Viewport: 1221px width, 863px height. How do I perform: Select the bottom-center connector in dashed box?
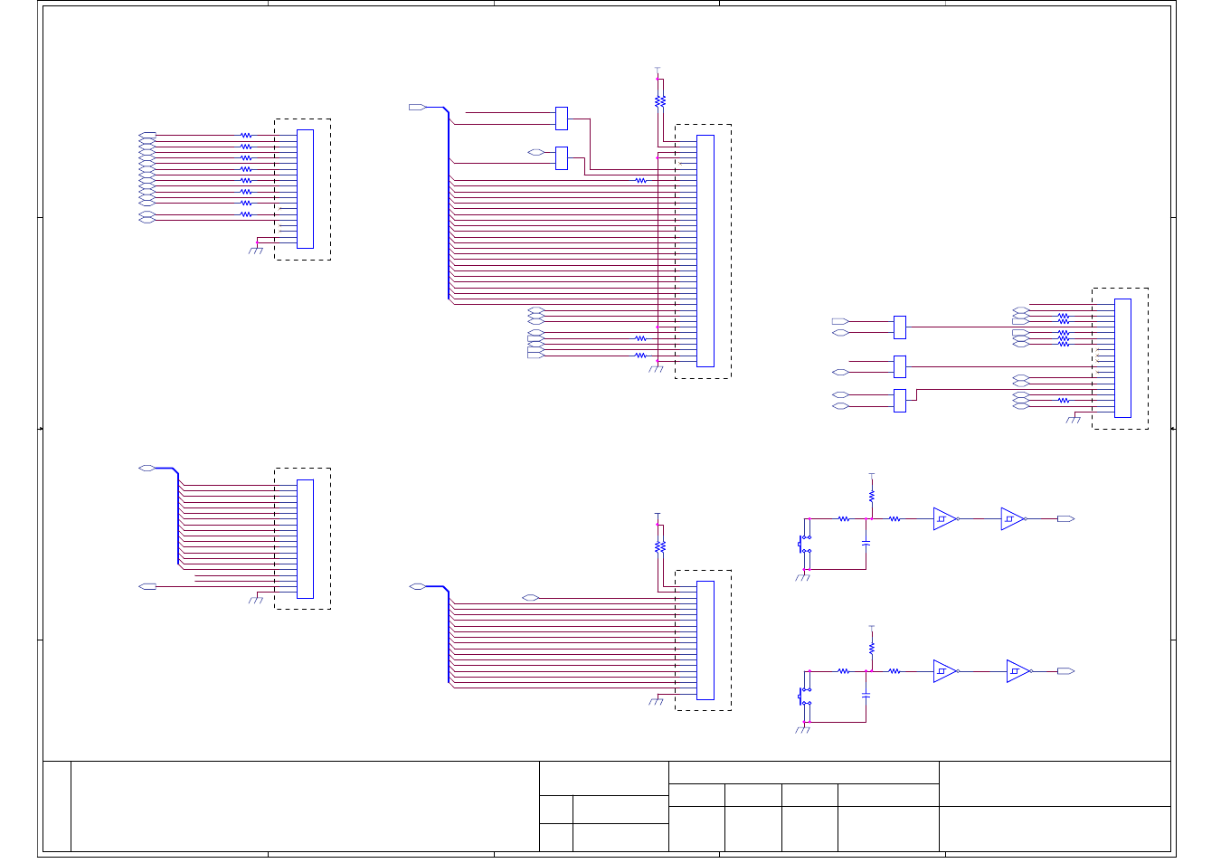tap(705, 640)
